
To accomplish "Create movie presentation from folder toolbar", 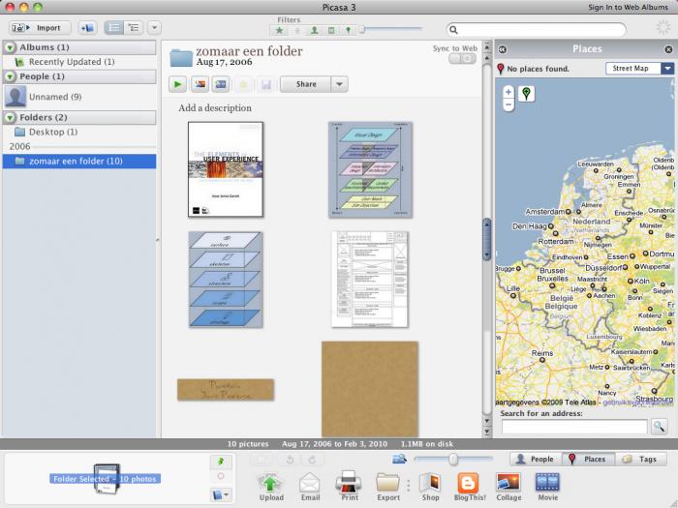I will [x=221, y=84].
